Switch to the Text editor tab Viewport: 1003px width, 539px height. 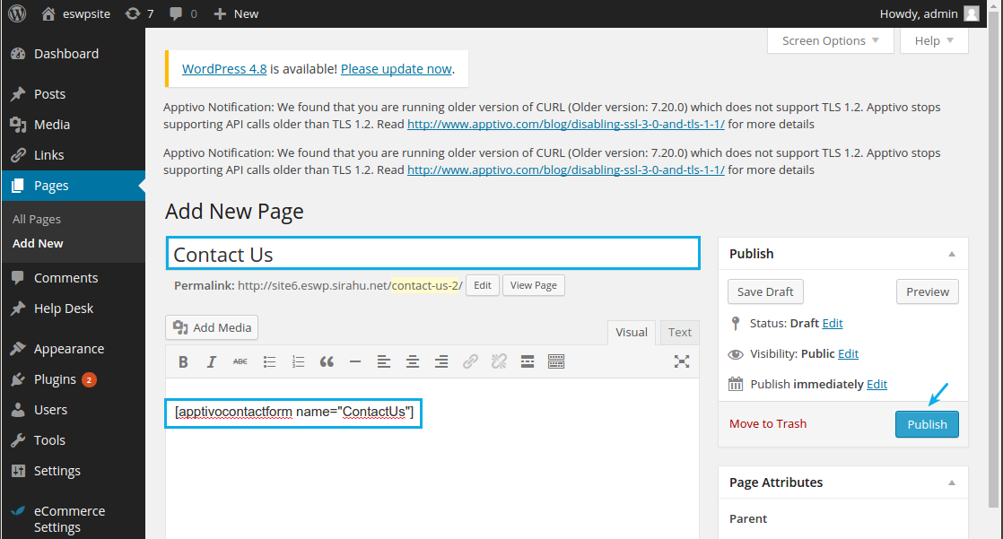point(680,332)
